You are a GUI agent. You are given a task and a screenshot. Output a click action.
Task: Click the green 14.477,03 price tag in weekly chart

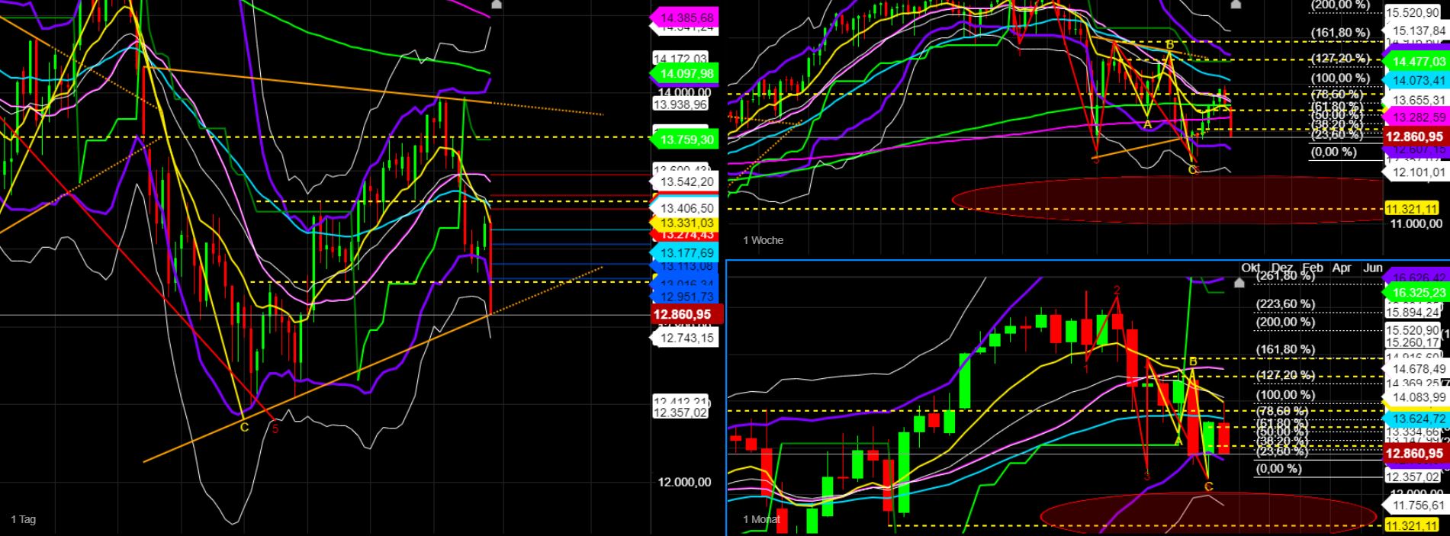pyautogui.click(x=1416, y=62)
